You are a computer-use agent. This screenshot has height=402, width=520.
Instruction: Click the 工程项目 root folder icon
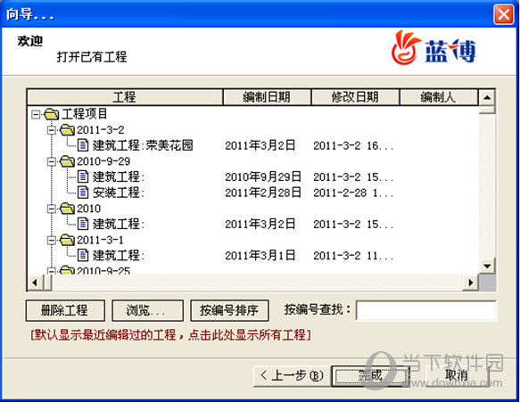point(52,114)
